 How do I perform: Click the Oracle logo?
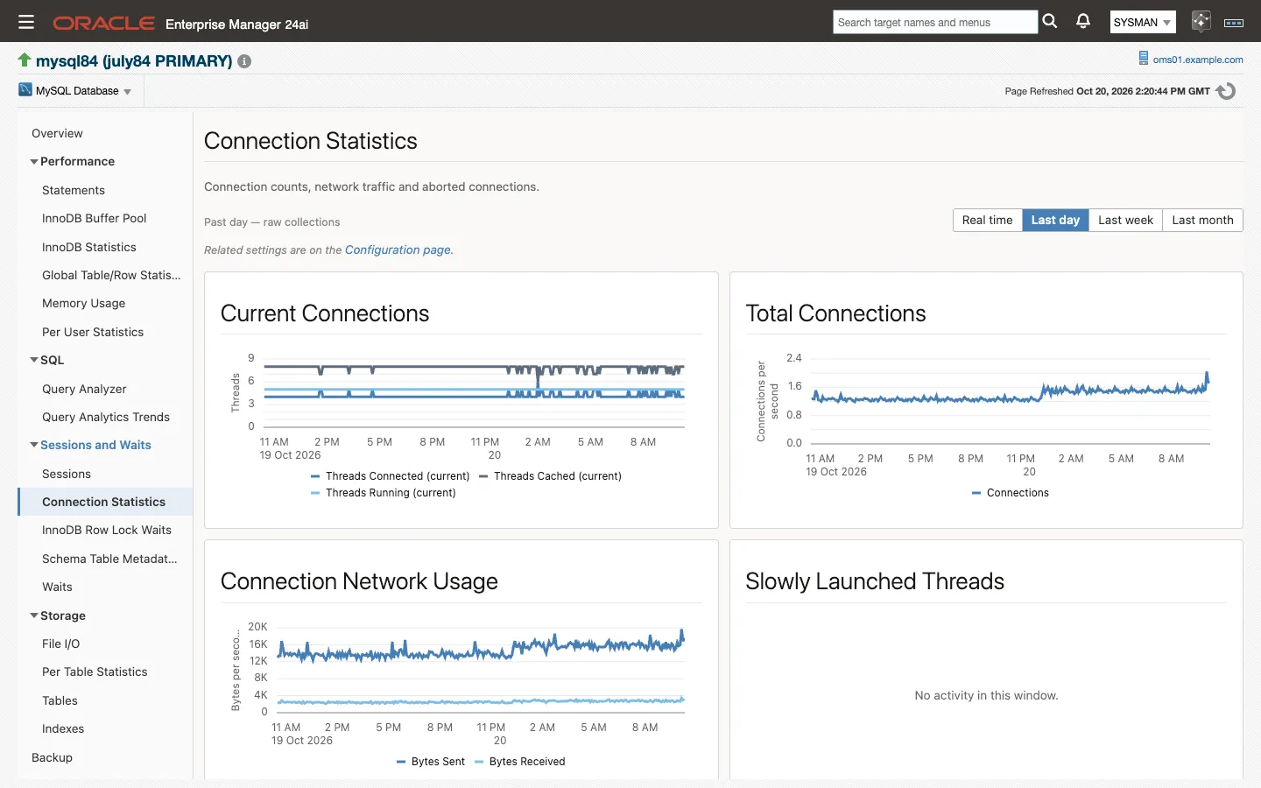pyautogui.click(x=104, y=24)
